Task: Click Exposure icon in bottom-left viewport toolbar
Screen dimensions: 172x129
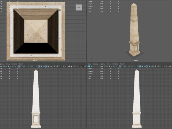Action: [x=77, y=66]
